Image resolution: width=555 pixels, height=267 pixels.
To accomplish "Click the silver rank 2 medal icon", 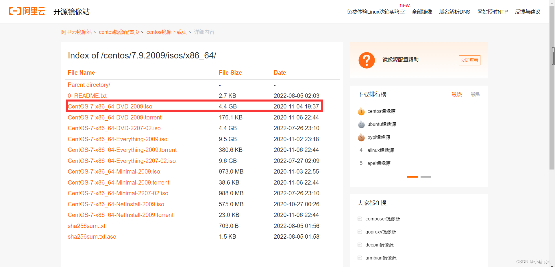I will click(x=361, y=124).
